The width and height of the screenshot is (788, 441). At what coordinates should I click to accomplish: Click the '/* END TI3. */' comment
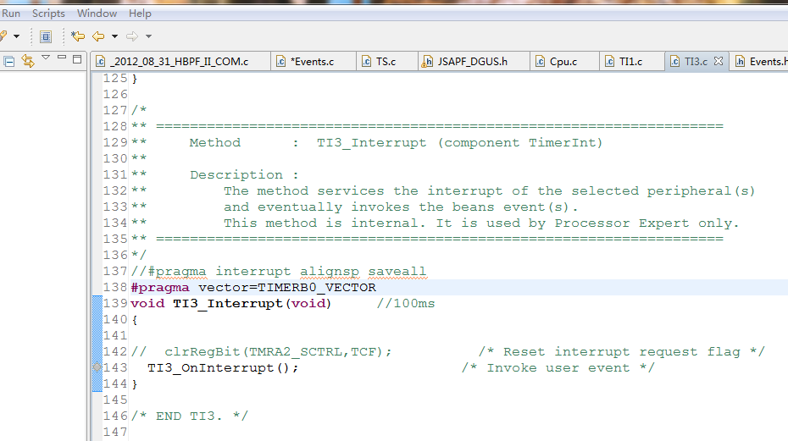click(x=190, y=416)
